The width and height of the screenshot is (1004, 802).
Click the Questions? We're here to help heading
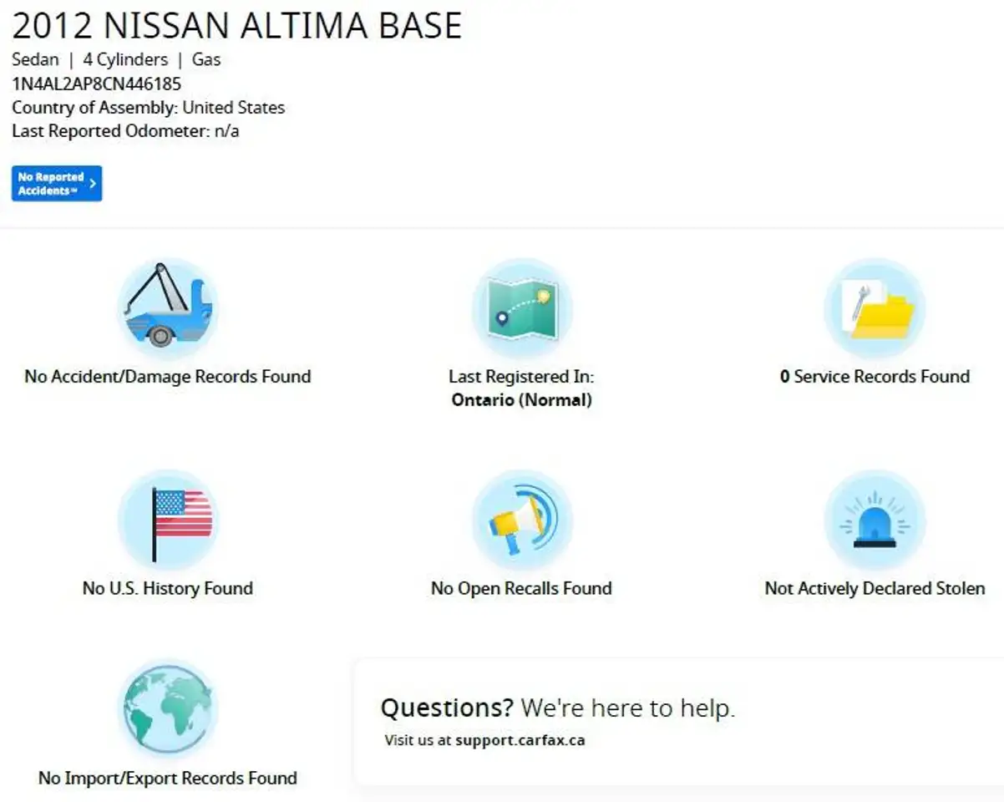point(558,708)
